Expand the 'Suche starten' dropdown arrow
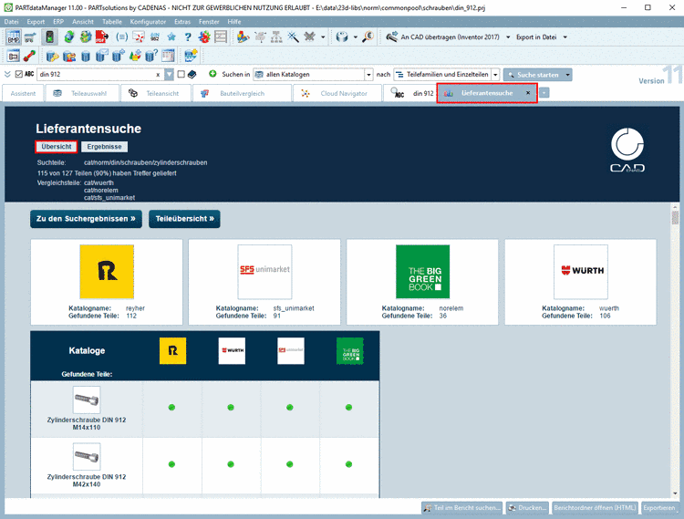 point(567,75)
